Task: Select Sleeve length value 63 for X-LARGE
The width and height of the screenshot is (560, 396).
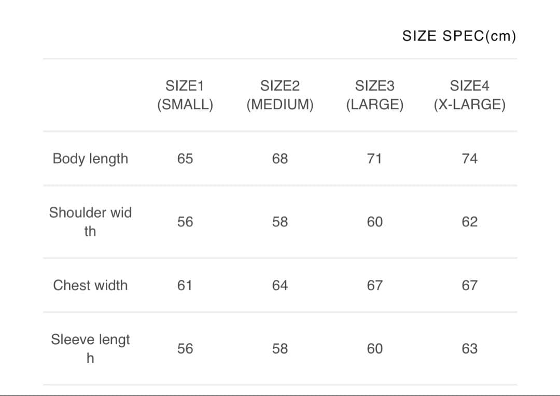Action: [469, 349]
